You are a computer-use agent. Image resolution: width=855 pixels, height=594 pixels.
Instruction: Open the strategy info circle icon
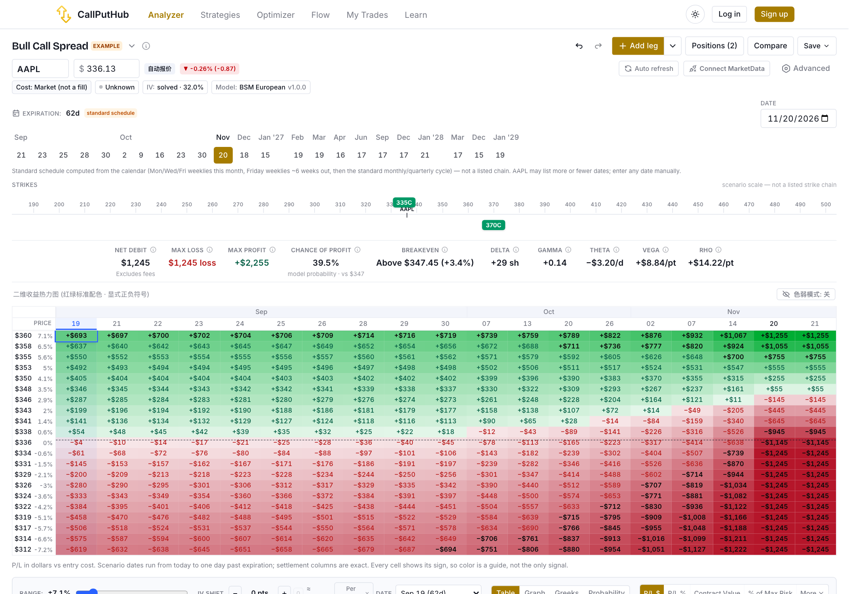[146, 46]
